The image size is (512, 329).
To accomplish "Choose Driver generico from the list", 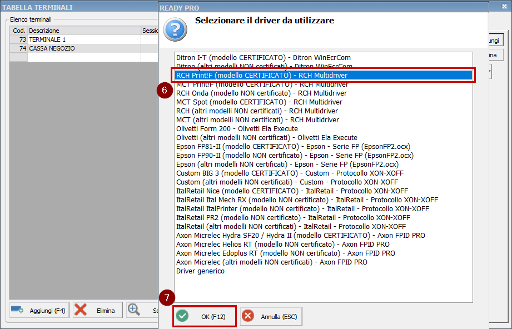I will click(200, 271).
